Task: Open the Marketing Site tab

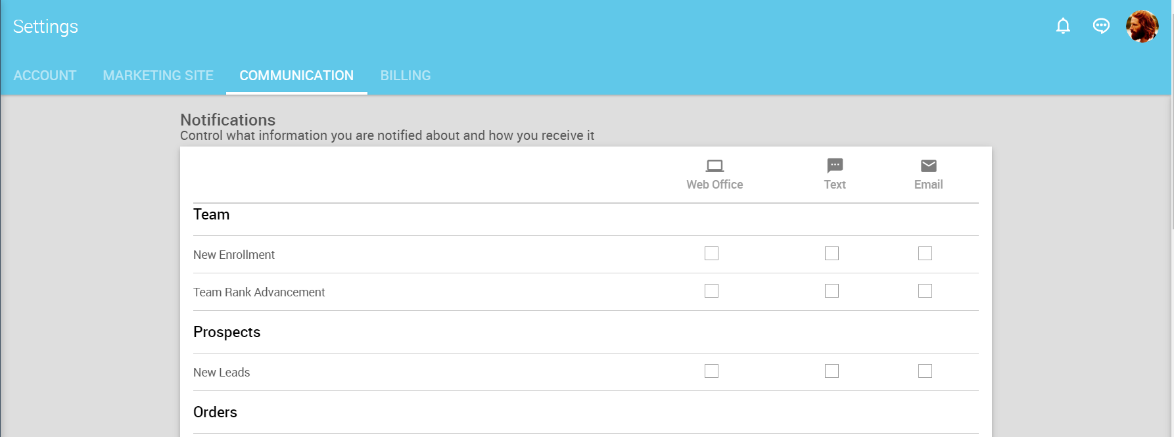Action: [x=158, y=76]
